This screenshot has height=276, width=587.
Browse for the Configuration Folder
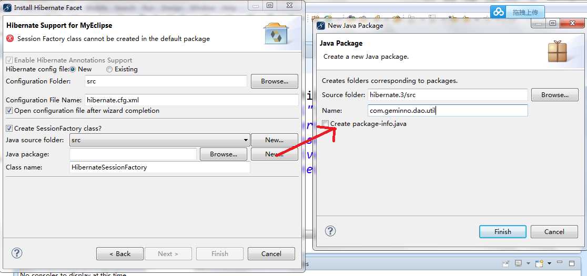(275, 81)
